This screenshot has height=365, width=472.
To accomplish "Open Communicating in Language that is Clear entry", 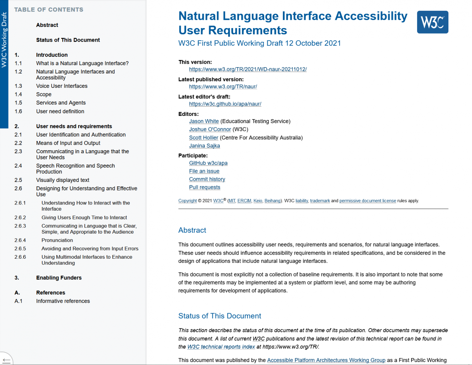I will pyautogui.click(x=89, y=229).
